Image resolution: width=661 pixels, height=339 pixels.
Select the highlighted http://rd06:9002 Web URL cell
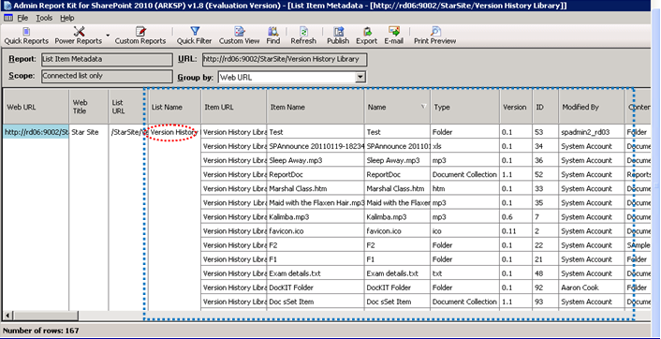coord(36,132)
